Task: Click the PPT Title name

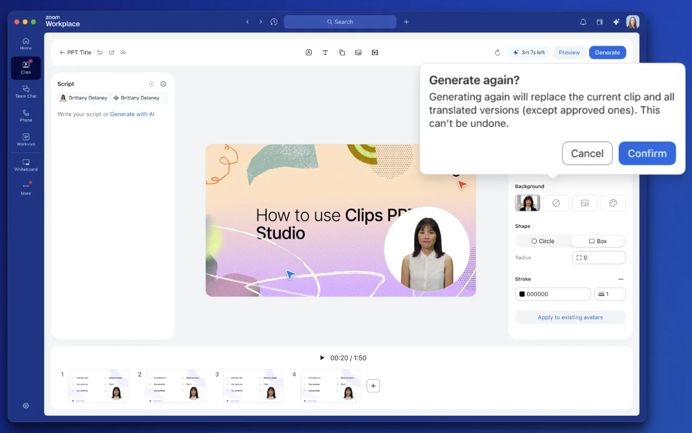Action: (x=79, y=53)
